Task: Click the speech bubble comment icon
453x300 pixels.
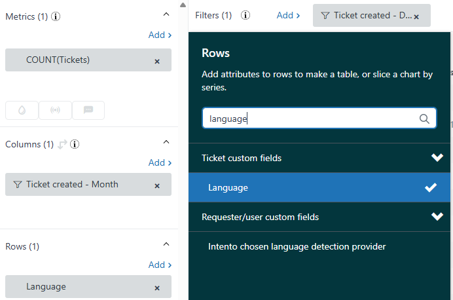Action: click(x=88, y=110)
